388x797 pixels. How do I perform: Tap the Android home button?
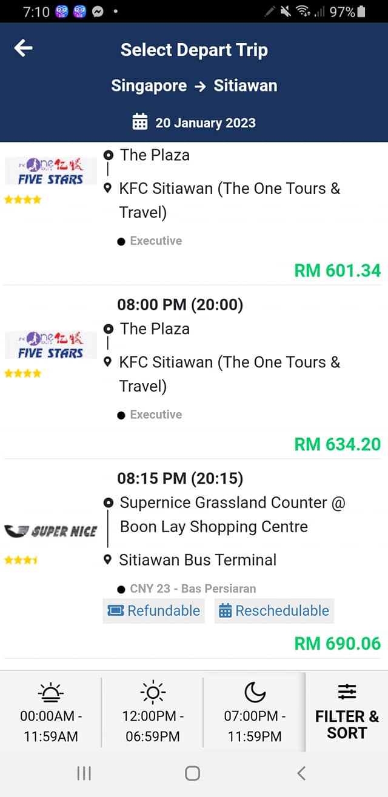coord(193,773)
